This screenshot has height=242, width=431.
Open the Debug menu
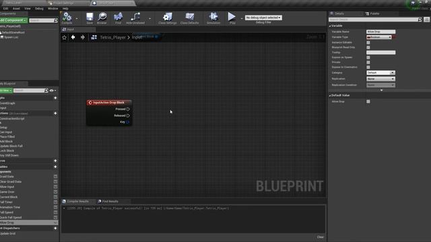39,9
